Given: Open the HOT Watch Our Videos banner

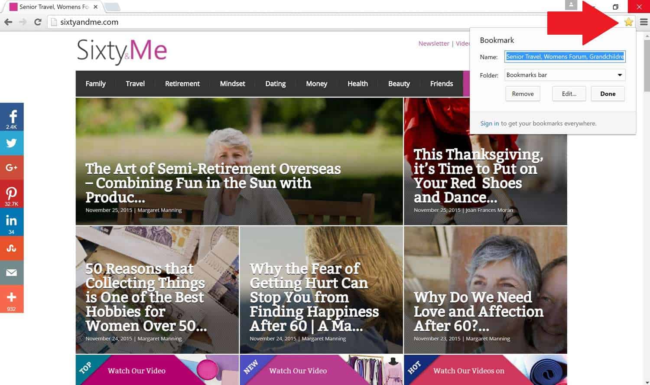Looking at the screenshot, I should click(485, 370).
